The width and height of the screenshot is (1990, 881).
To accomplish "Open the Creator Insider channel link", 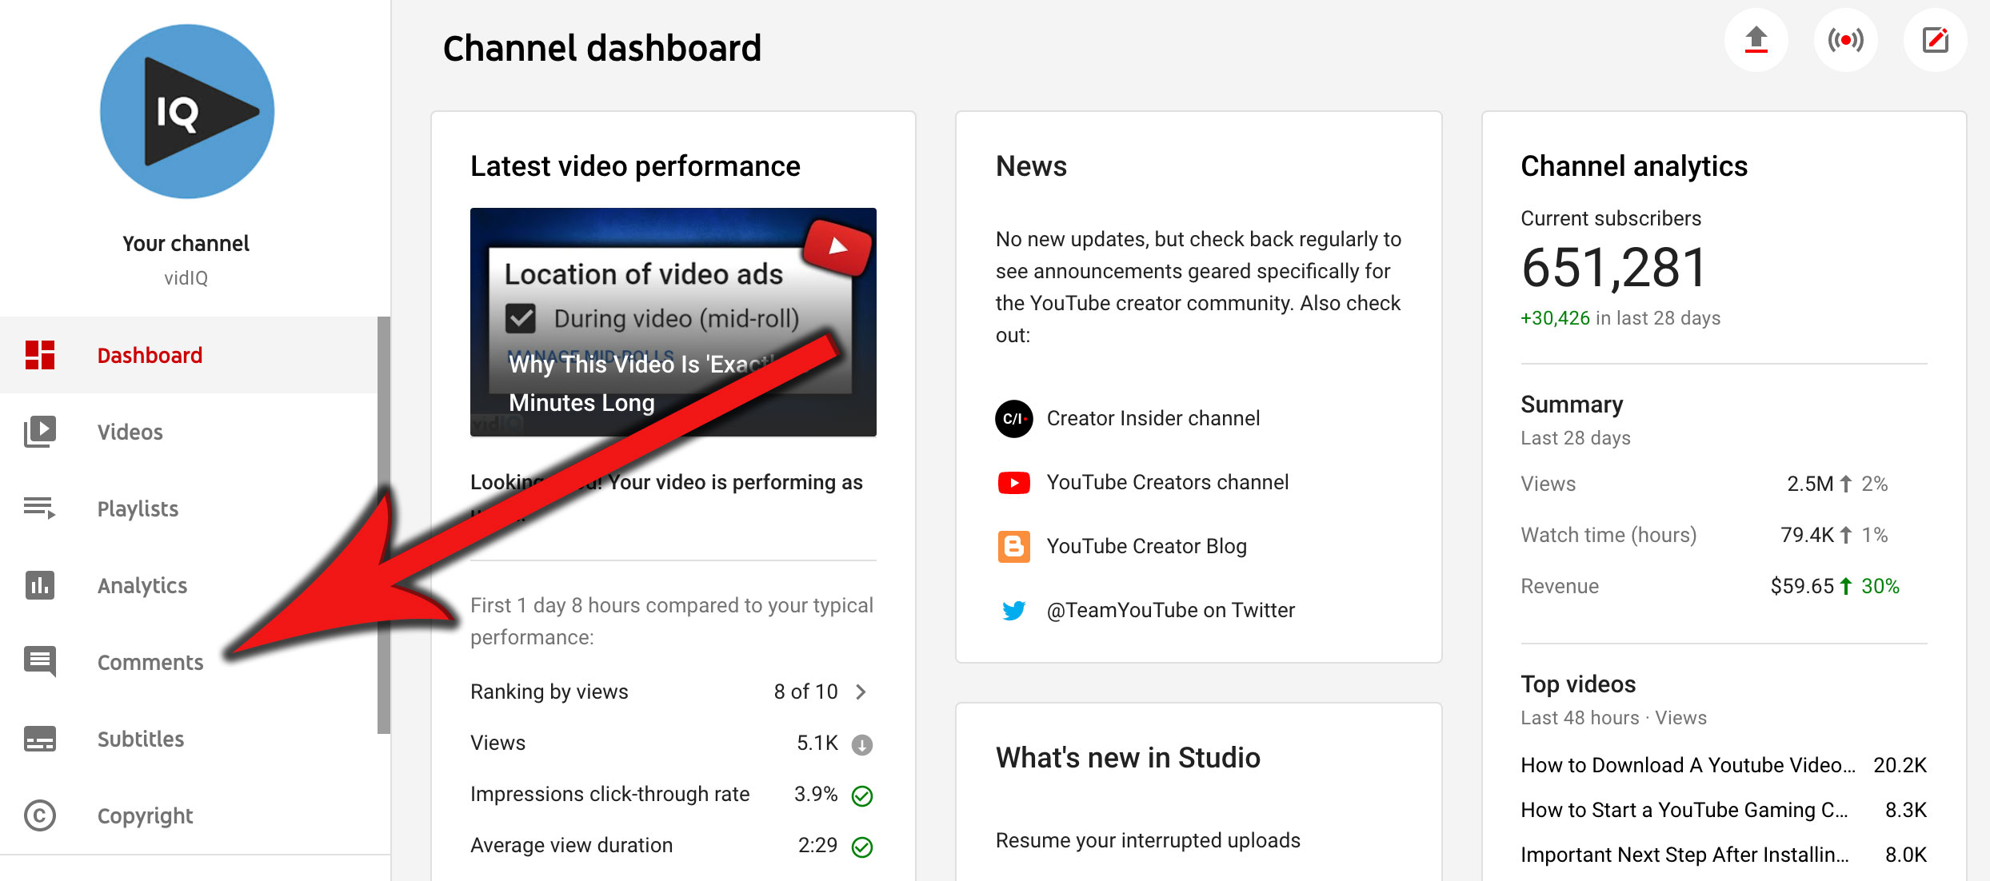I will [1153, 418].
